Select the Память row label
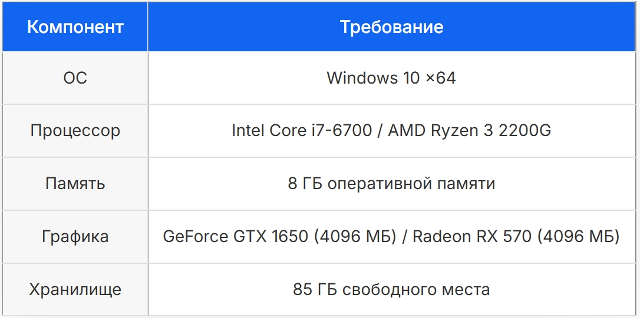The image size is (640, 318). point(75,184)
